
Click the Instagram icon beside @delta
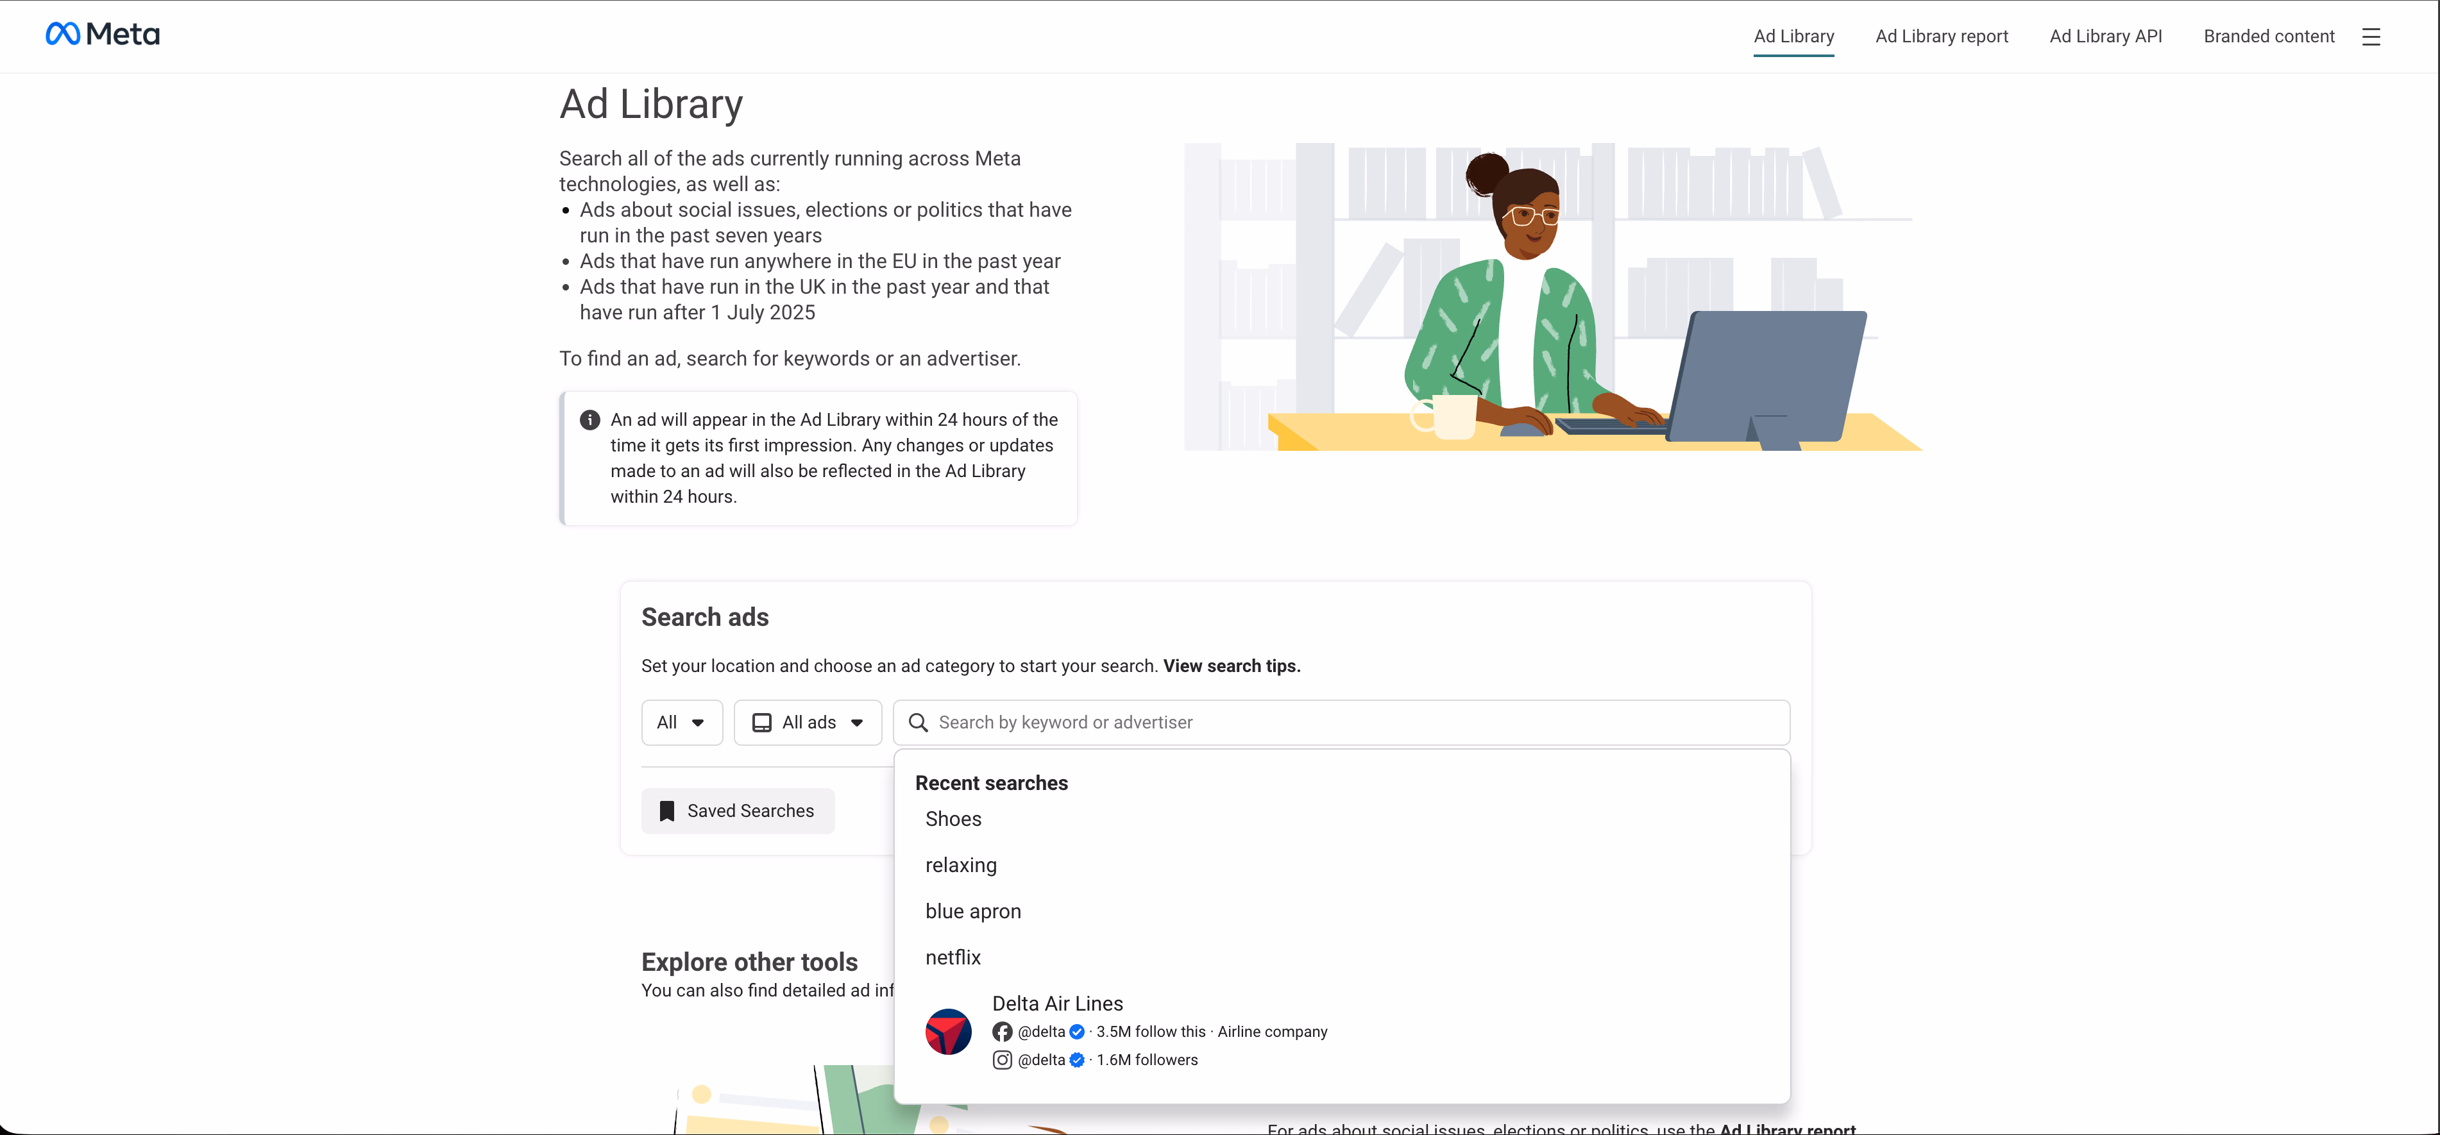[x=1003, y=1060]
